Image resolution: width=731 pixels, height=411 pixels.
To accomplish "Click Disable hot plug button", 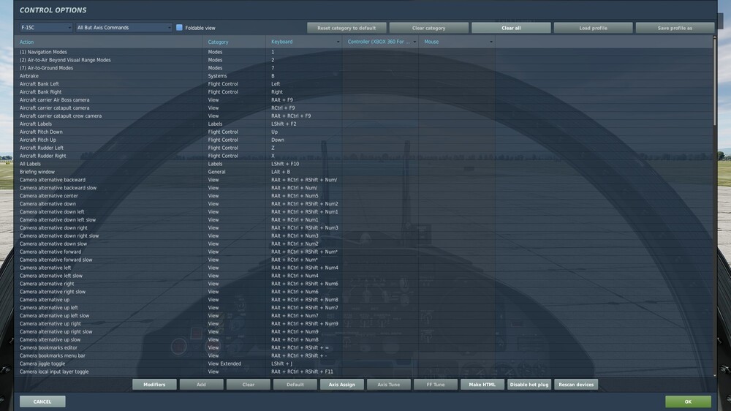I will coord(529,385).
